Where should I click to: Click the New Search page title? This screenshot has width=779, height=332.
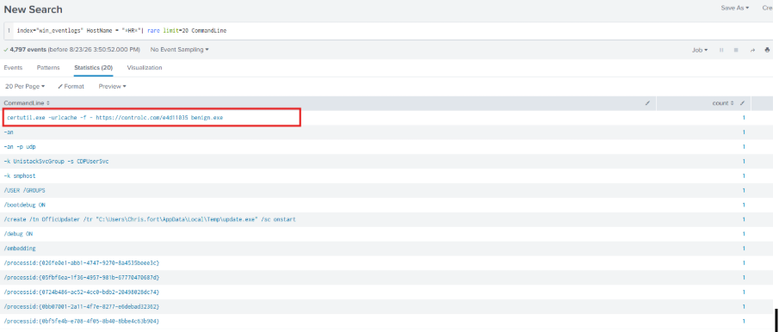34,9
